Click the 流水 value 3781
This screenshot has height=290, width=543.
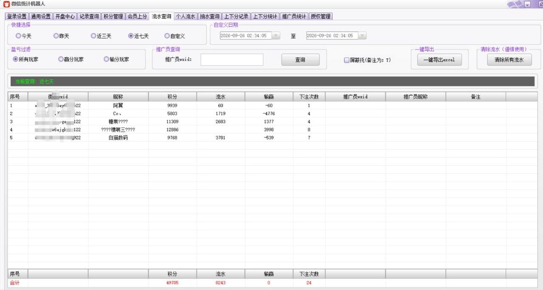coord(220,138)
